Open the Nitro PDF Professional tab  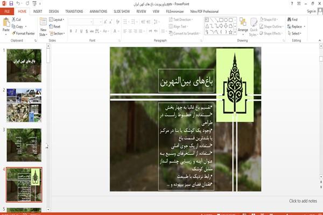click(205, 11)
